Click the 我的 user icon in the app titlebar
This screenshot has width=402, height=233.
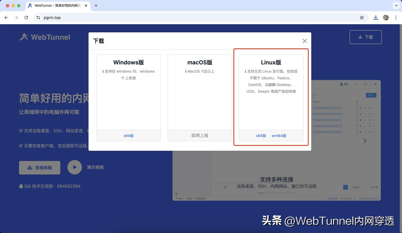point(341,84)
